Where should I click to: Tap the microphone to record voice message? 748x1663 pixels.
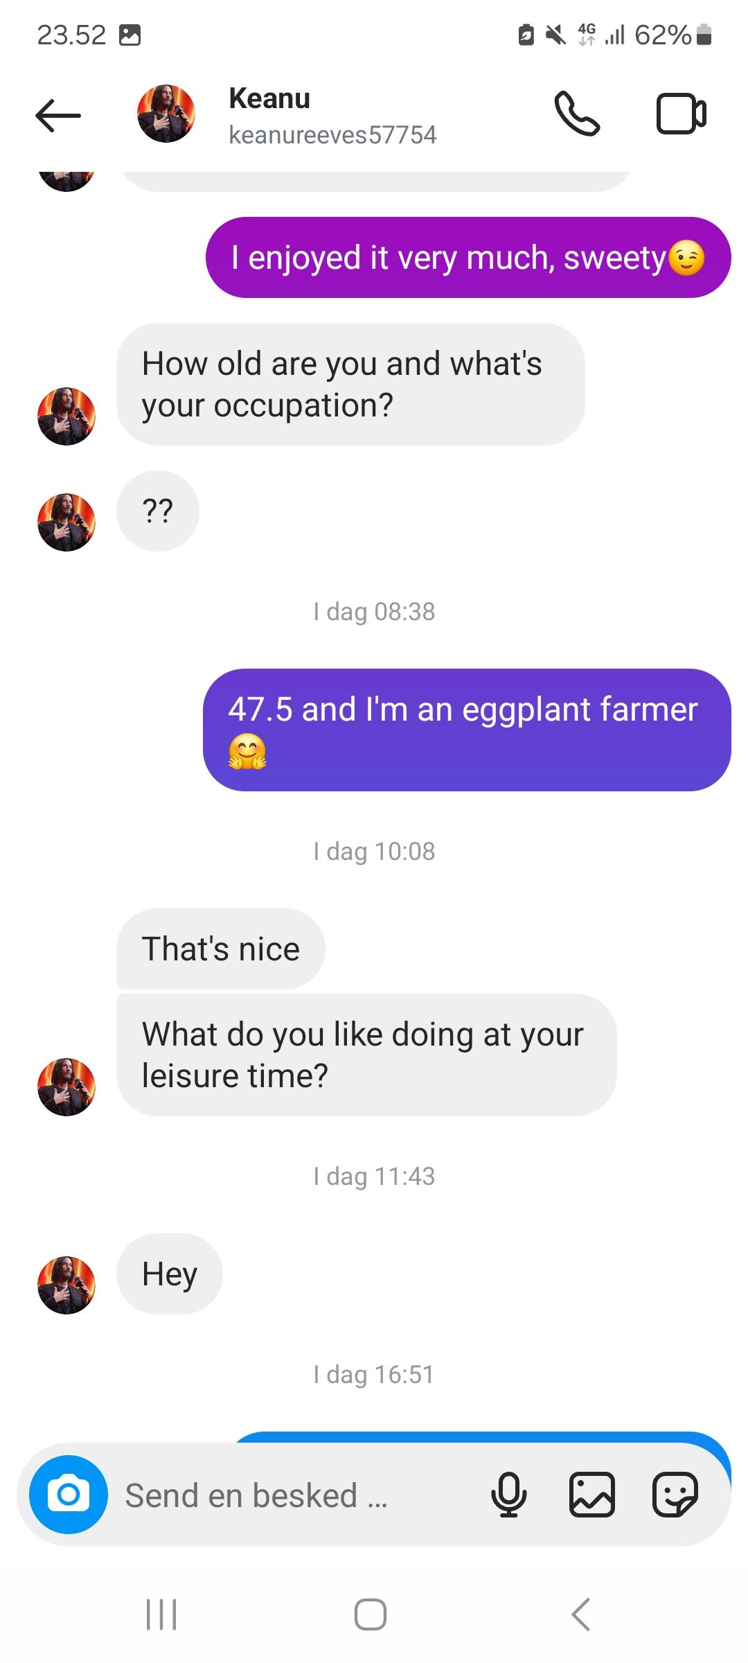click(x=509, y=1495)
